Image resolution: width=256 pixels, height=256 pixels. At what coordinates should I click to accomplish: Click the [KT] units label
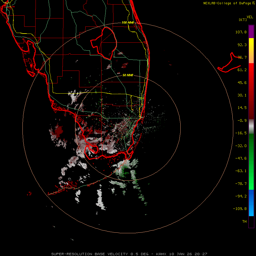pyautogui.click(x=243, y=20)
